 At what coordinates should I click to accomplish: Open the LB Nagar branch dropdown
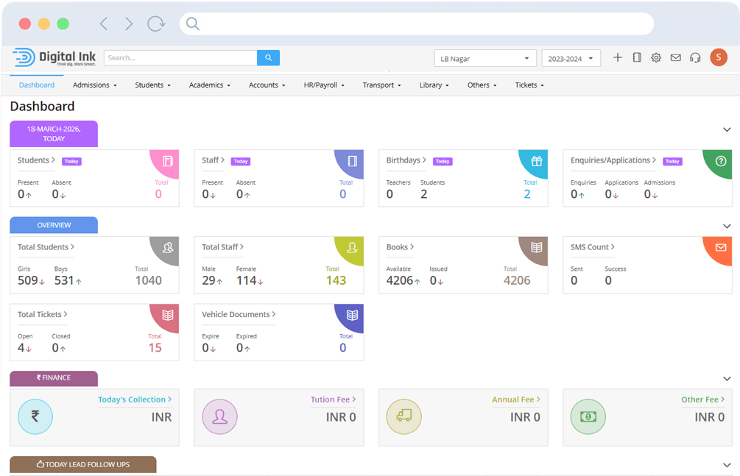485,58
